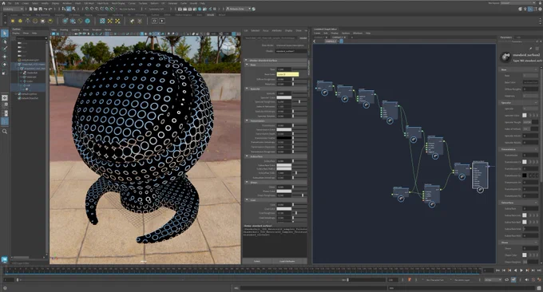The height and width of the screenshot is (292, 543).
Task: Click the film-play render icon on the shelf
Action: (x=162, y=21)
